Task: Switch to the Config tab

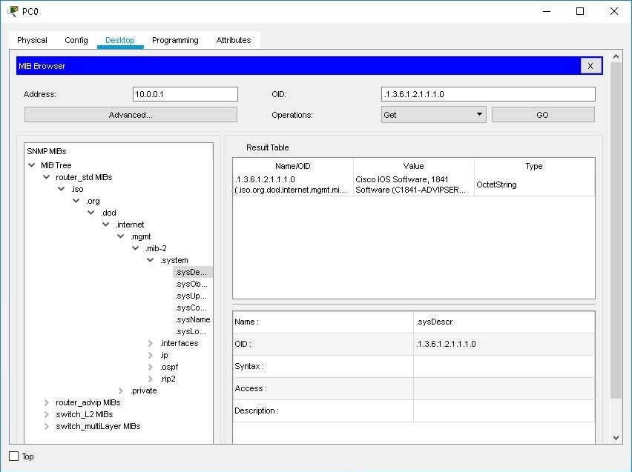Action: click(x=76, y=40)
